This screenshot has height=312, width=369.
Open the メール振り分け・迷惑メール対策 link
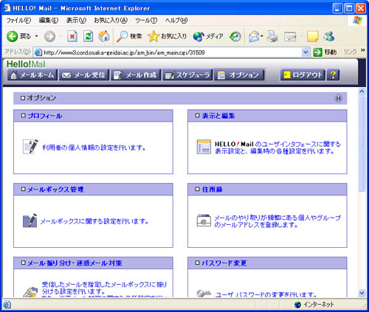coord(75,263)
